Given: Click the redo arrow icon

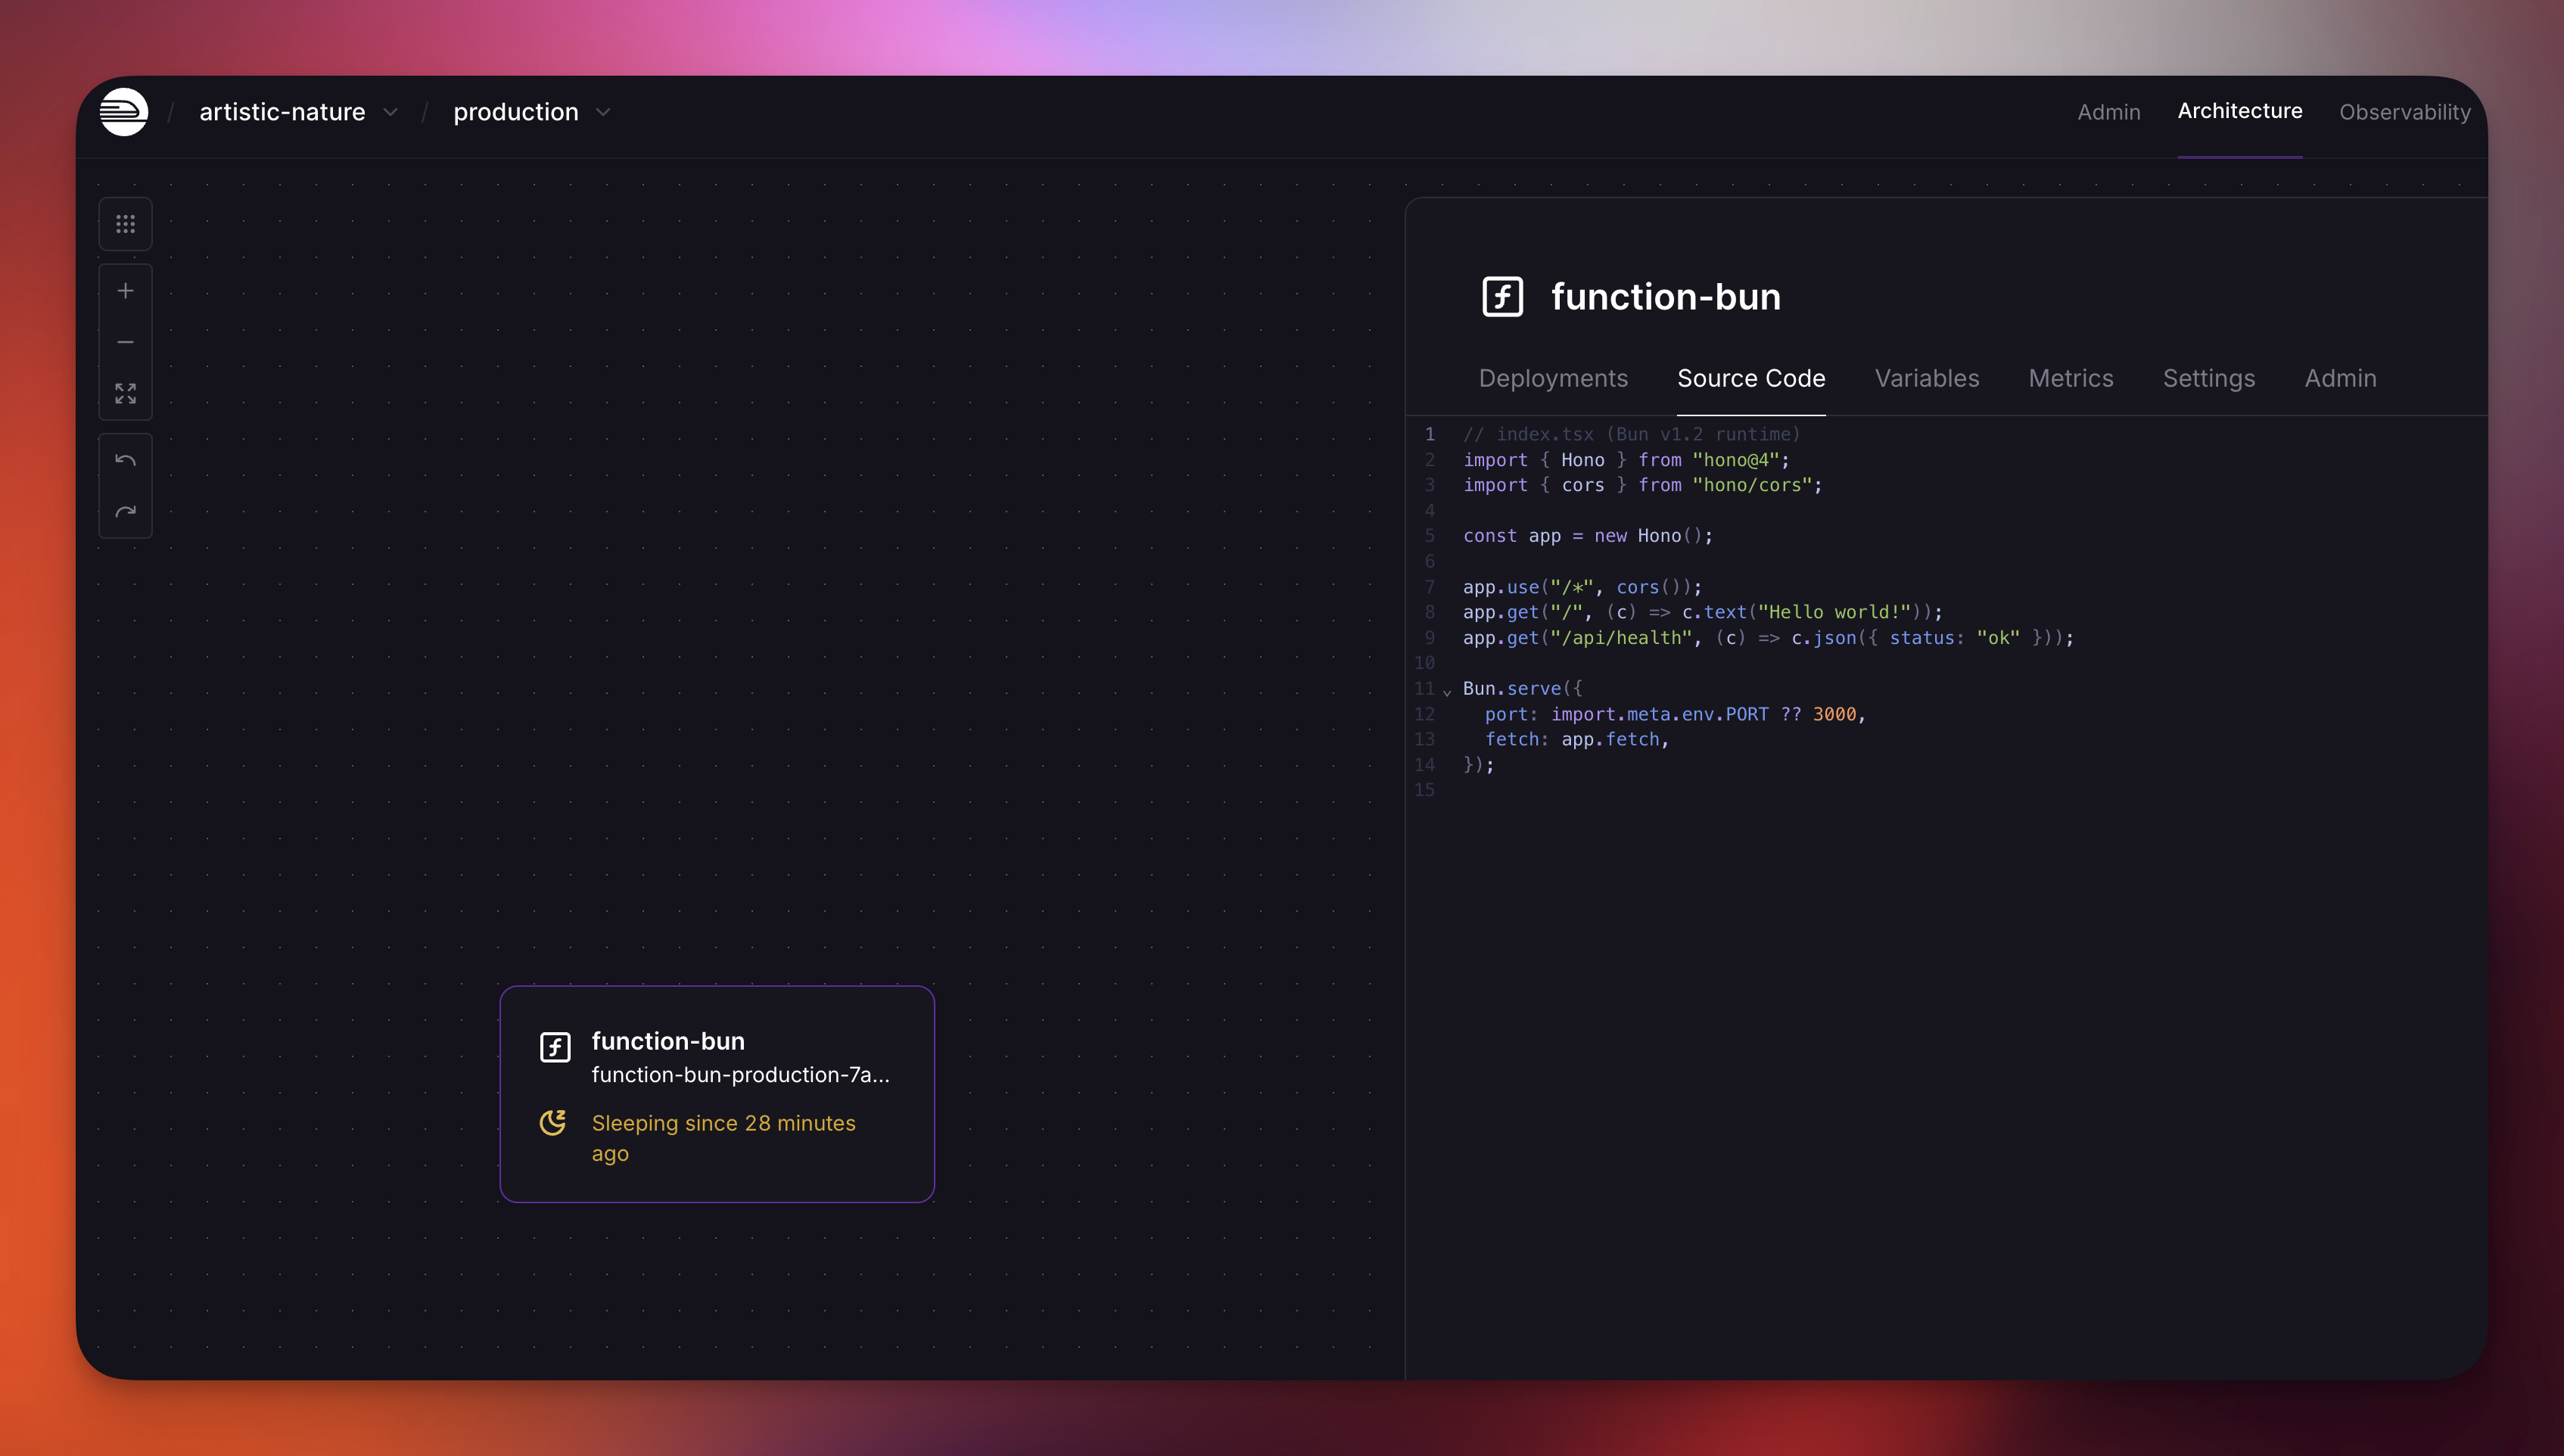Looking at the screenshot, I should (125, 512).
